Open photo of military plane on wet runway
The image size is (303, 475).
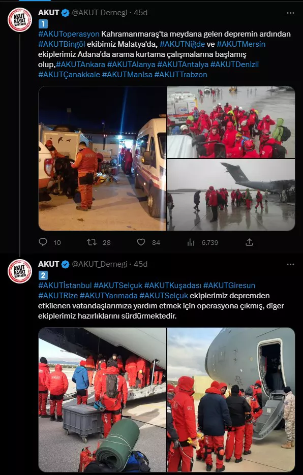(231, 195)
